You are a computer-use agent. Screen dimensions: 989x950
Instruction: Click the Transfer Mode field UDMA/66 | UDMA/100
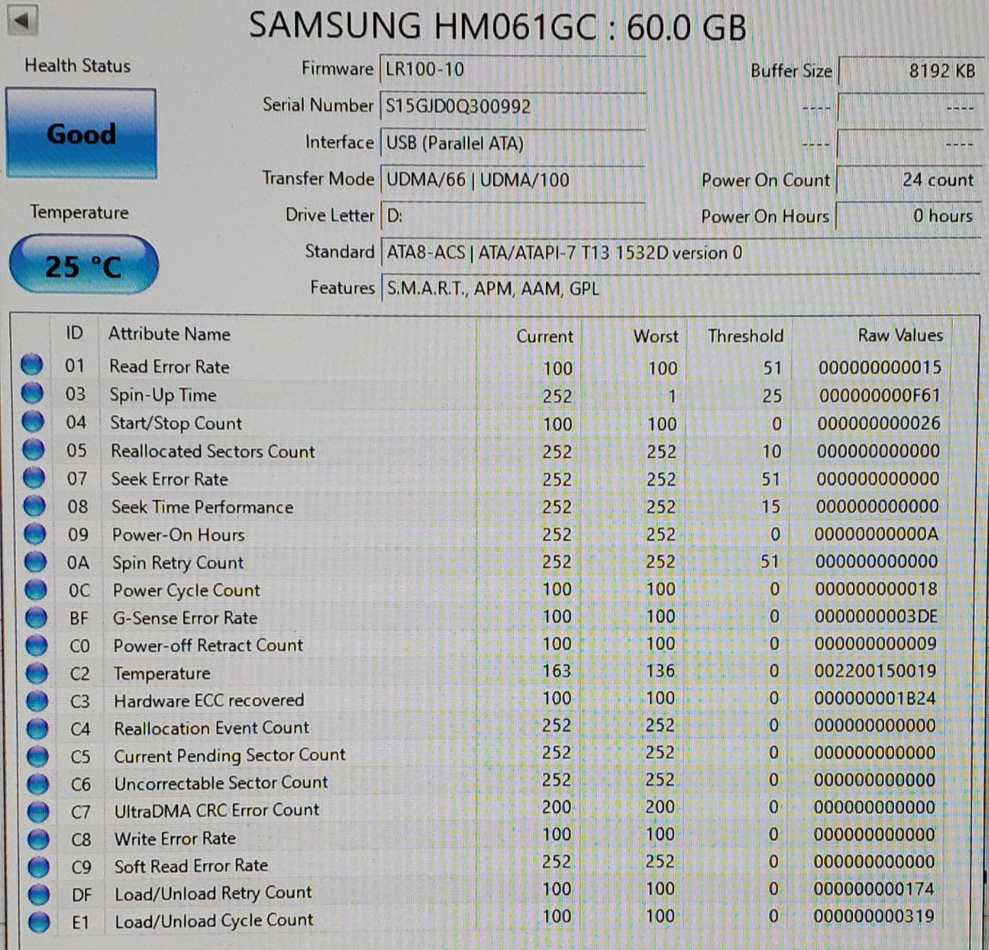point(513,180)
